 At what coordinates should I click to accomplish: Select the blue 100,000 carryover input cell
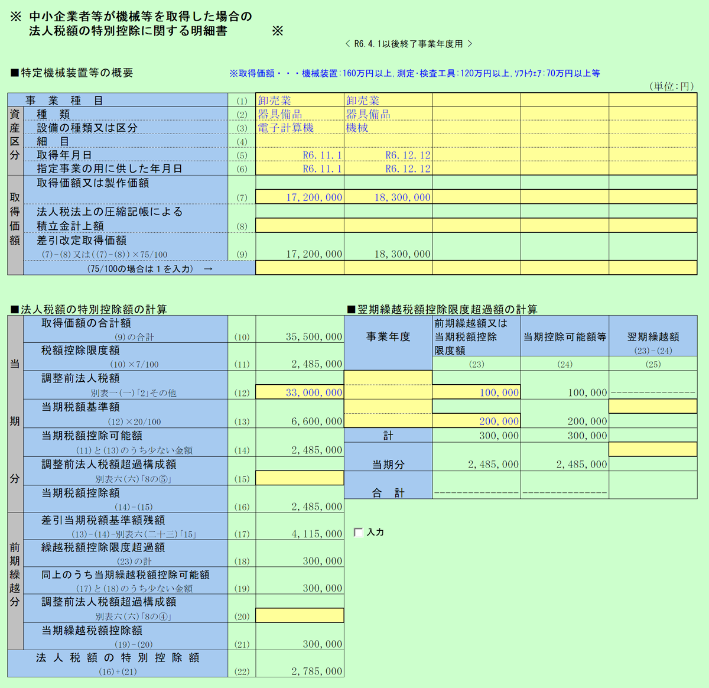(x=476, y=392)
